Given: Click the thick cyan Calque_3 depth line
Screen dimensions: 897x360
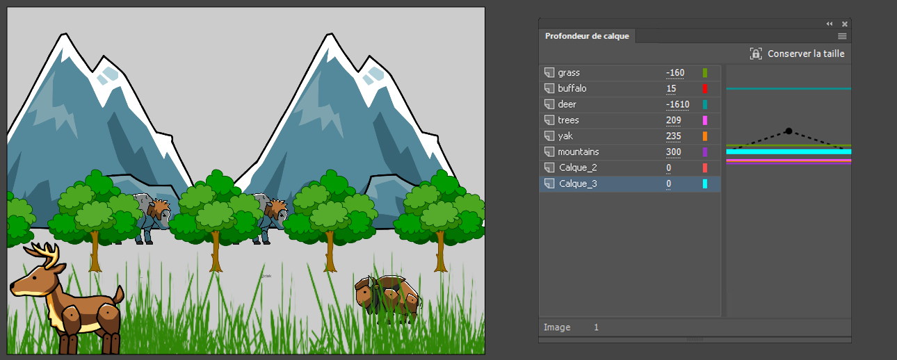Looking at the screenshot, I should pos(789,151).
